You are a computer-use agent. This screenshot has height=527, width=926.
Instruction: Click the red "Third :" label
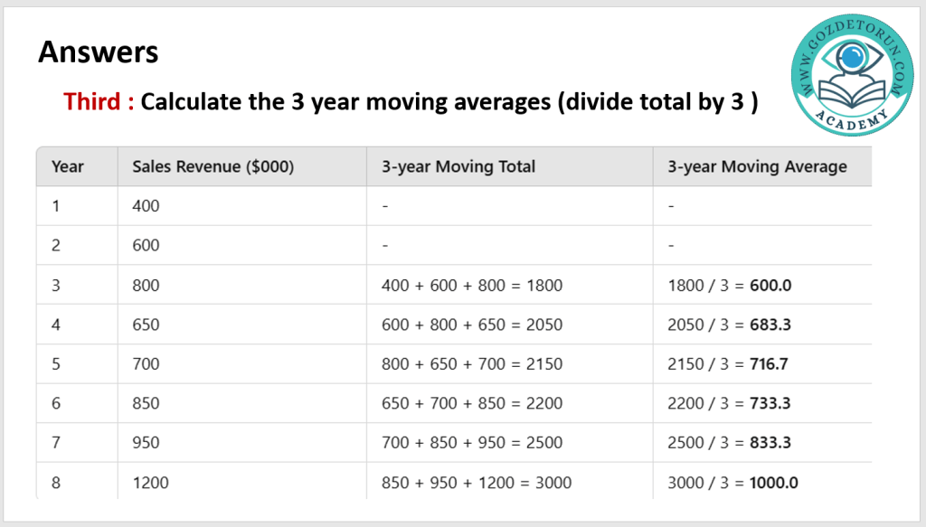coord(99,101)
